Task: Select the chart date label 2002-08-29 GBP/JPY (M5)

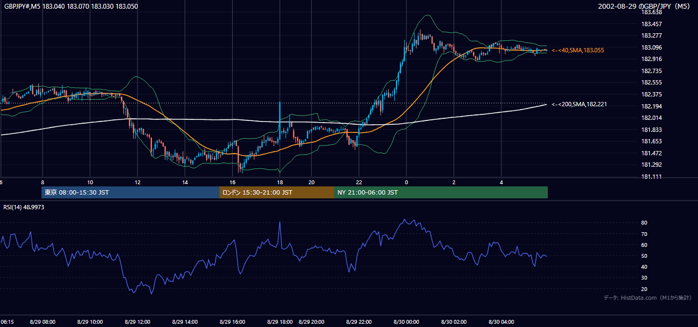Action: (644, 6)
